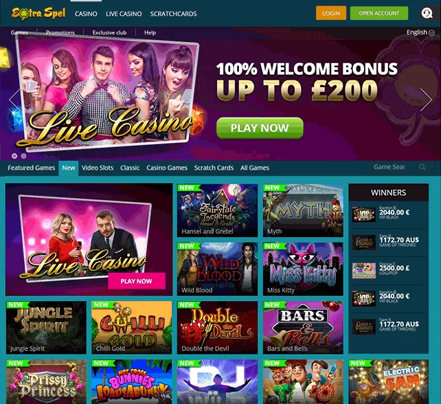Image resolution: width=441 pixels, height=404 pixels.
Task: Click the game search magnifier icon
Action: tap(422, 167)
